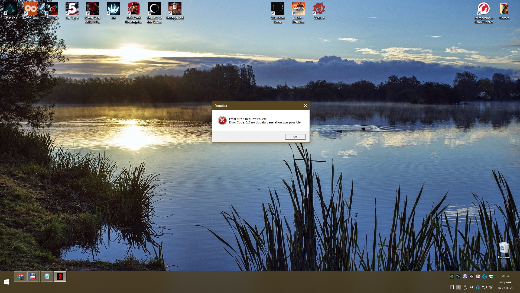Click the touch keyboard grid tray icon
This screenshot has height=293, width=520.
point(452,287)
